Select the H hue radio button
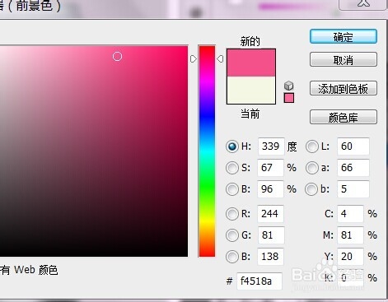The image size is (388, 302). pyautogui.click(x=232, y=146)
